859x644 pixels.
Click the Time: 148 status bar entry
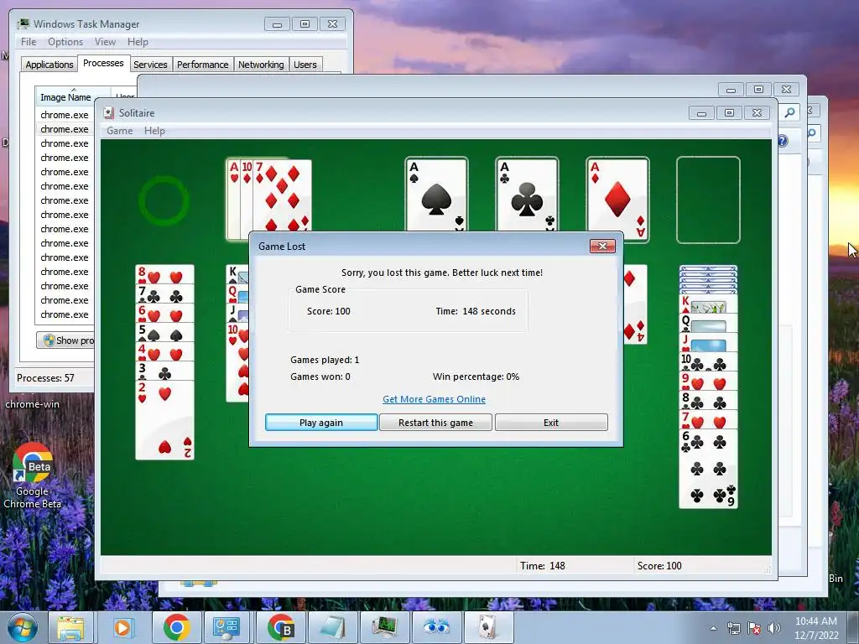[x=543, y=566]
